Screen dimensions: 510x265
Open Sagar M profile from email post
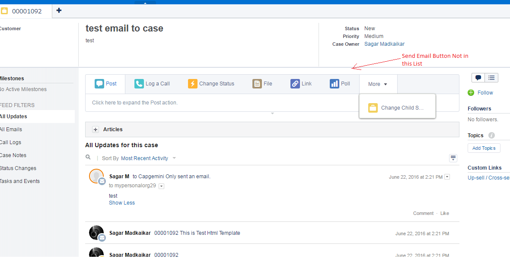[119, 177]
